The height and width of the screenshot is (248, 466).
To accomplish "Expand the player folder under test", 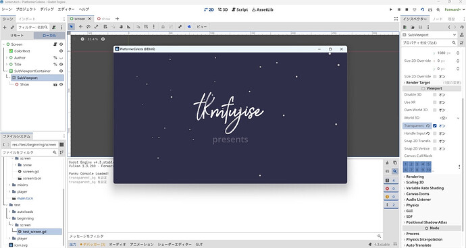I will click(x=9, y=239).
